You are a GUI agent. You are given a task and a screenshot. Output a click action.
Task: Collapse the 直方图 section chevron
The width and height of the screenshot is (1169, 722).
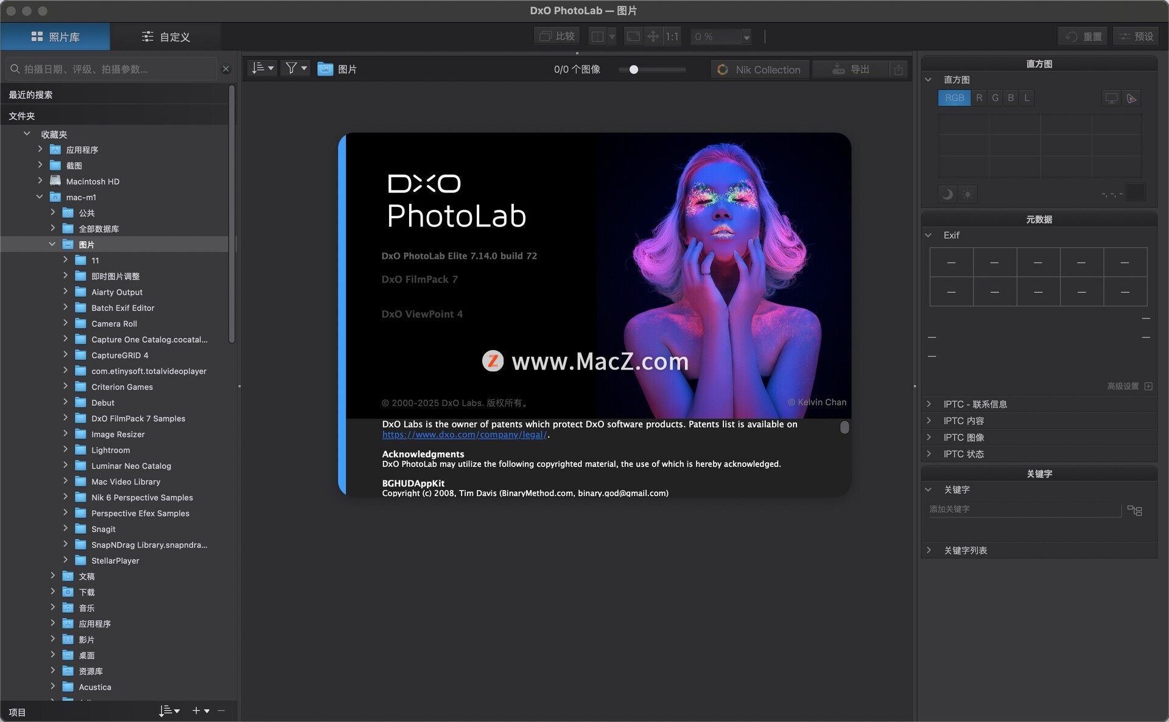pos(929,80)
